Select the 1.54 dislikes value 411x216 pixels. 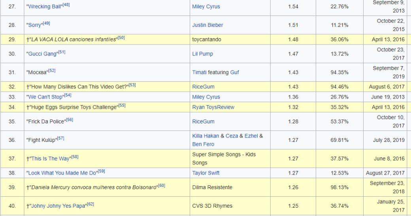click(293, 7)
